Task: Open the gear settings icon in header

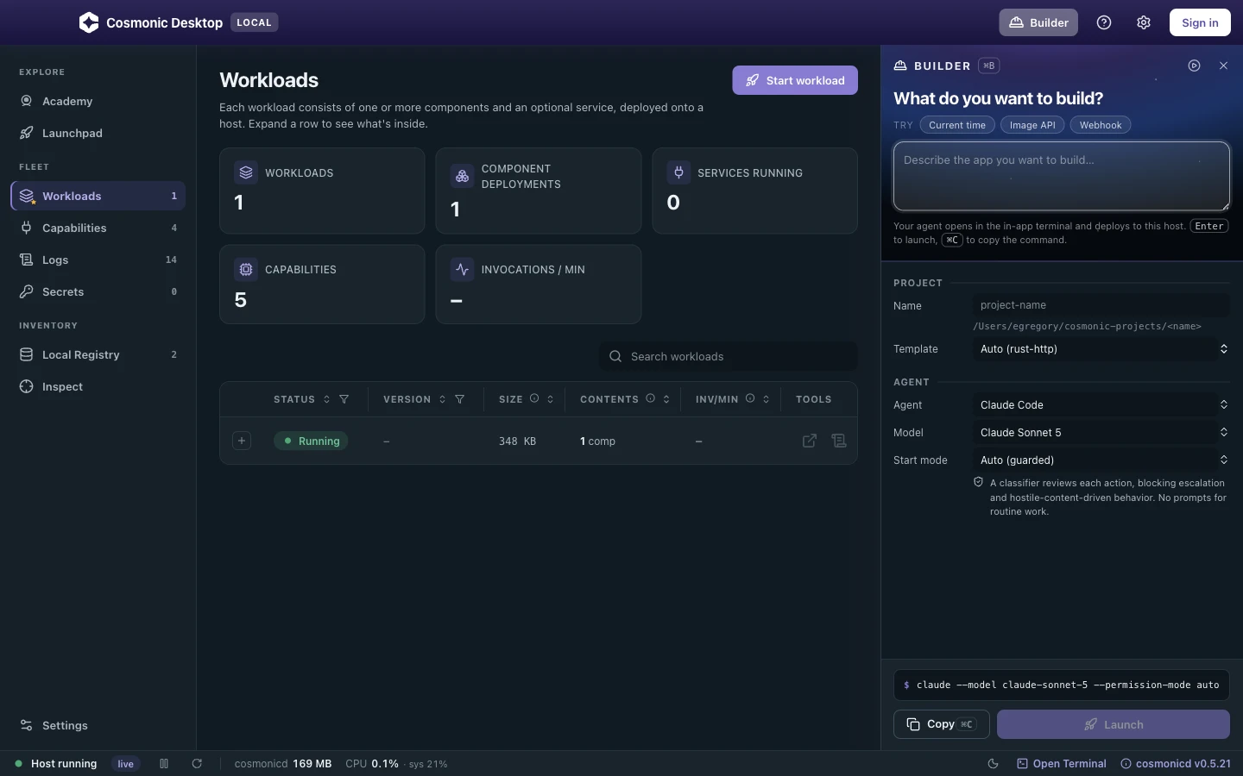Action: click(1144, 22)
